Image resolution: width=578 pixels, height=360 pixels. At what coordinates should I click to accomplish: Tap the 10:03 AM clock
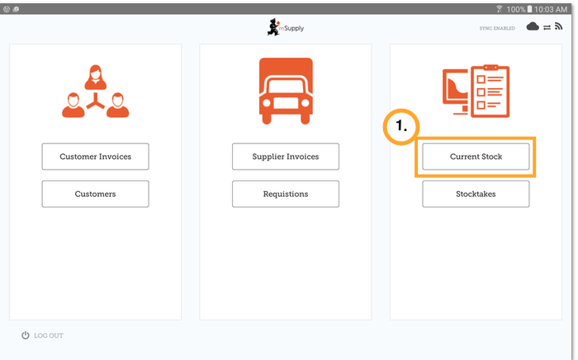557,7
